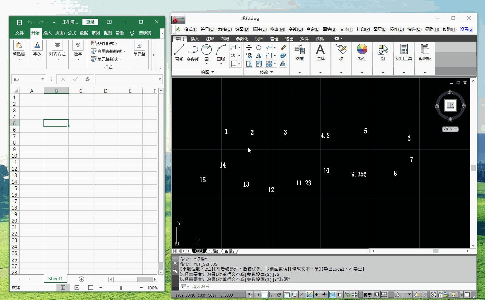Switch to Layout1 (布局1) tab

213,251
